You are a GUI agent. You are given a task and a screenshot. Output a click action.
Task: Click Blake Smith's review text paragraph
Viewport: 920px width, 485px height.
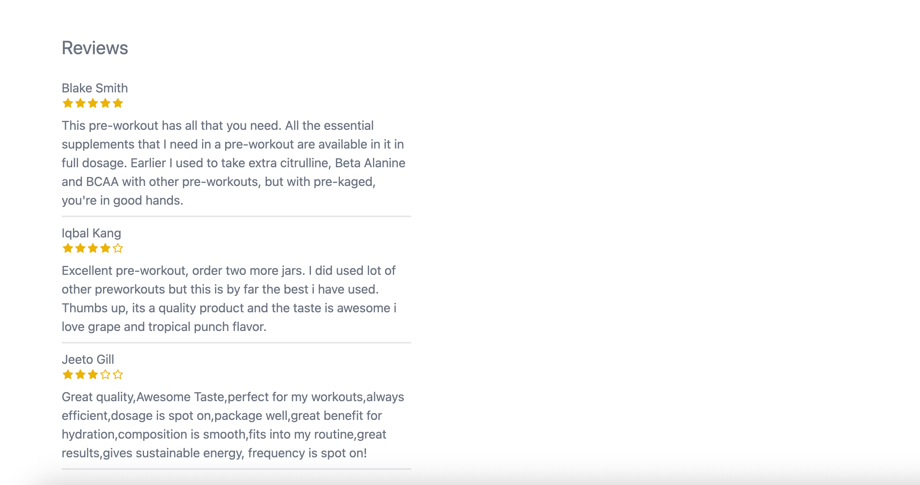[x=233, y=163]
